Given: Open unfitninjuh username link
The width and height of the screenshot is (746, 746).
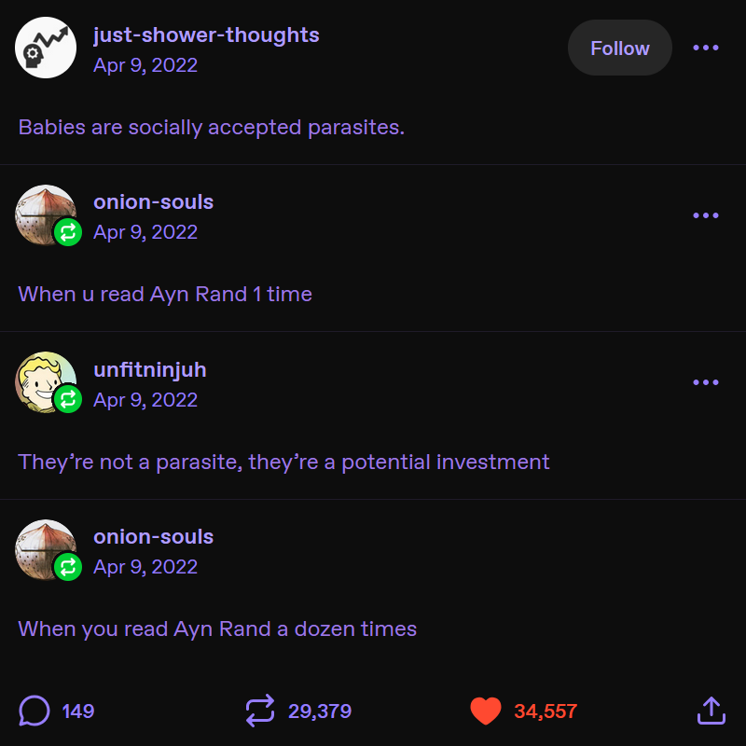Looking at the screenshot, I should pos(150,370).
